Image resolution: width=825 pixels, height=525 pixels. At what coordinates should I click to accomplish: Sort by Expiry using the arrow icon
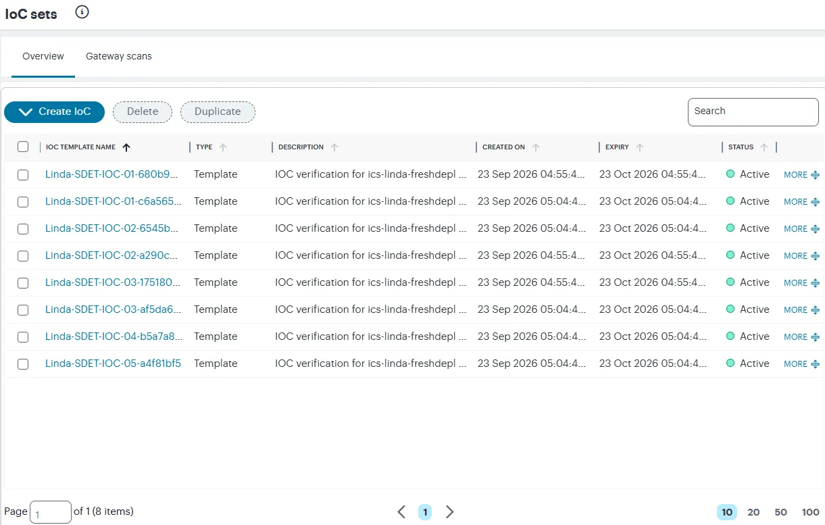(x=640, y=147)
